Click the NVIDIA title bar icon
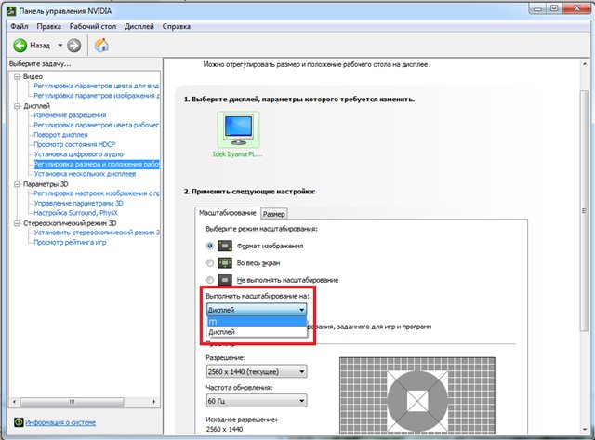The height and width of the screenshot is (440, 595). tap(11, 11)
